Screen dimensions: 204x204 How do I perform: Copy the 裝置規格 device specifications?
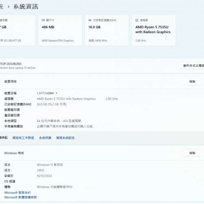192,82
